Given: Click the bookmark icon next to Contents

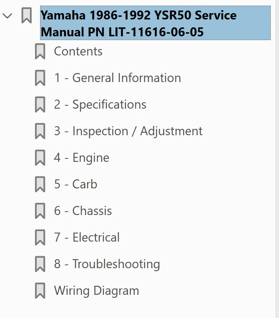Looking at the screenshot, I should 40,51.
